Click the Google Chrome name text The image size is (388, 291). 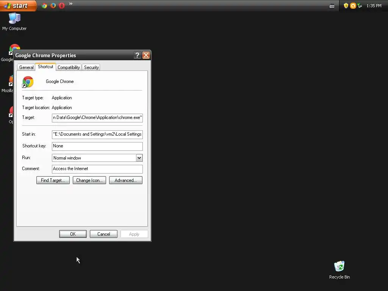[59, 81]
